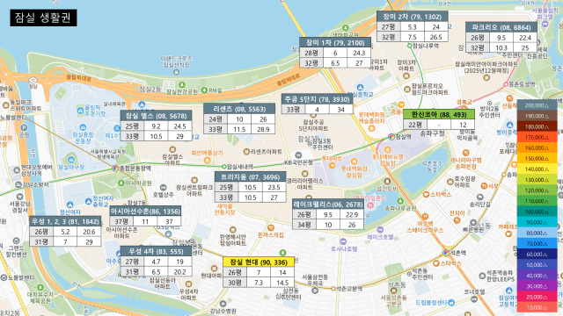Select the 잠실푸르지오 월드마크아파트 icon
This screenshot has height=316, width=563.
pyautogui.click(x=407, y=90)
